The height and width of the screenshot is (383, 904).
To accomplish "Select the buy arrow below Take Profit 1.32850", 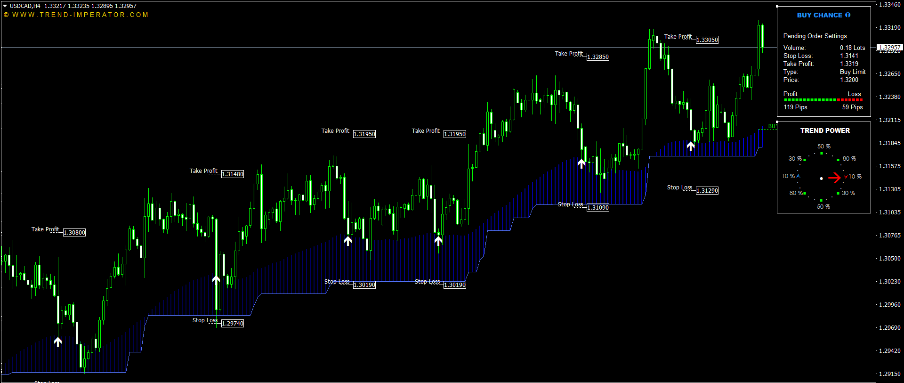I will 581,163.
